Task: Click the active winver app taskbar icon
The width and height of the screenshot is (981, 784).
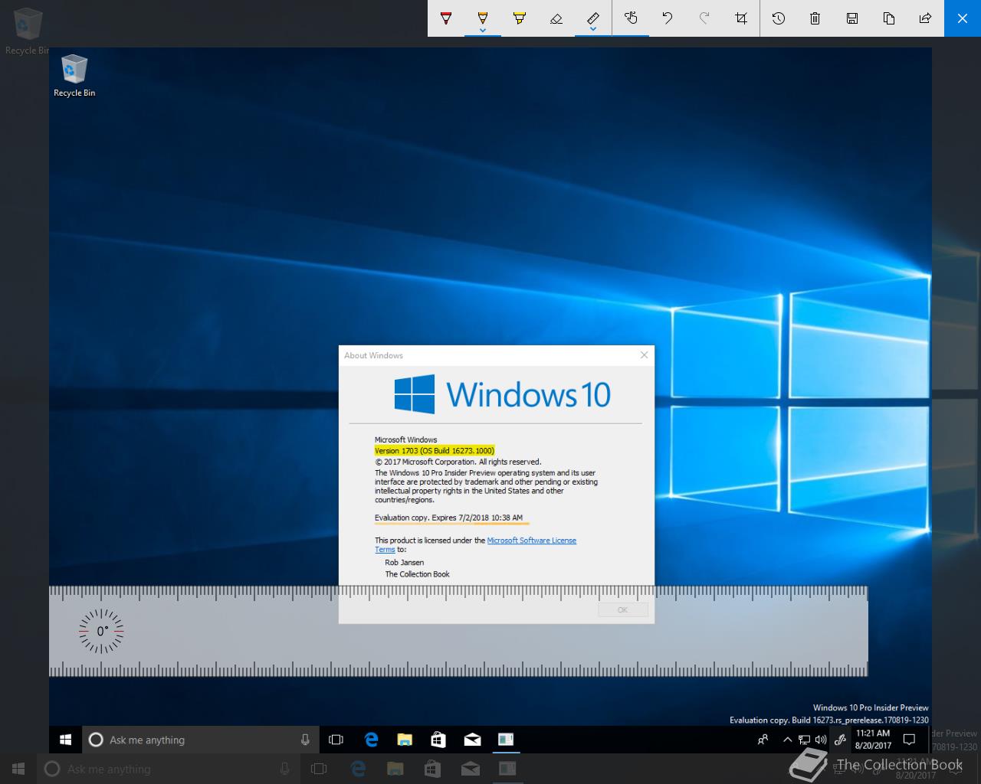Action: pyautogui.click(x=506, y=740)
